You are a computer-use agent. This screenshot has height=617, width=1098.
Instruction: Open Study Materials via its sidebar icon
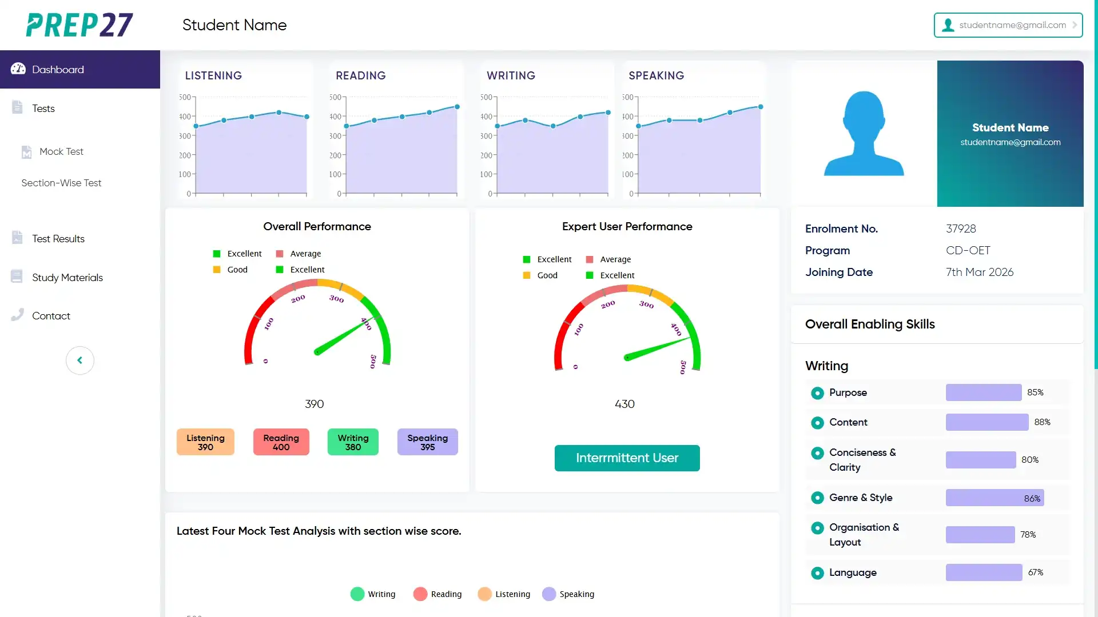pyautogui.click(x=17, y=276)
